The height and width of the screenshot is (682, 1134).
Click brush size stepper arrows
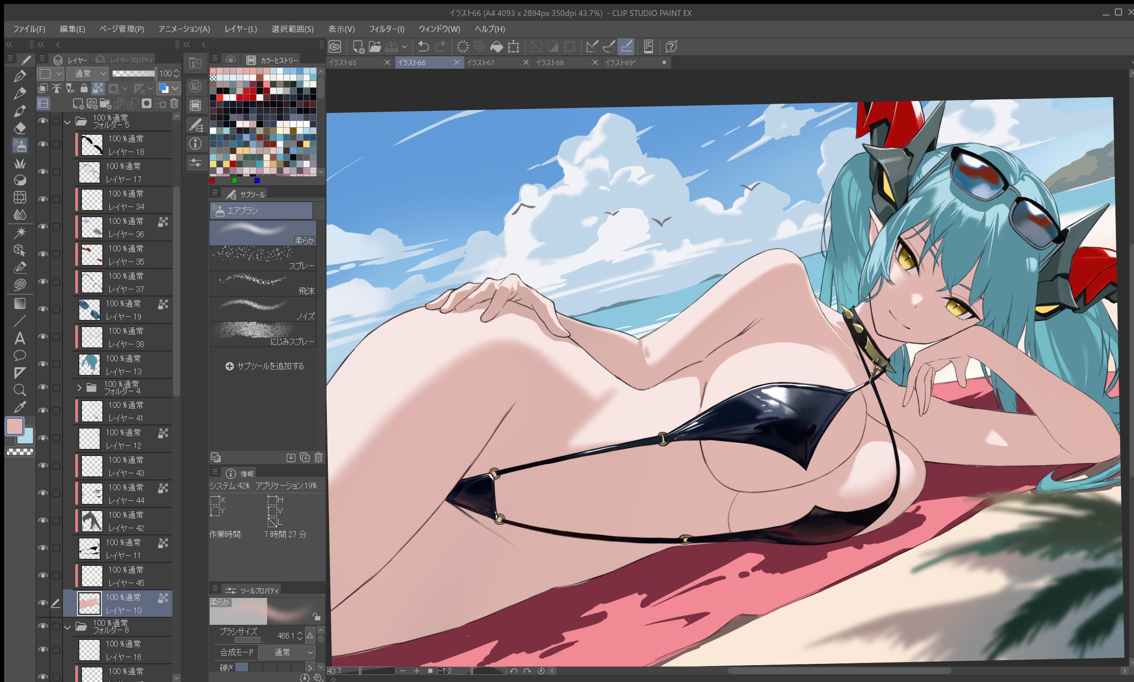coord(300,635)
